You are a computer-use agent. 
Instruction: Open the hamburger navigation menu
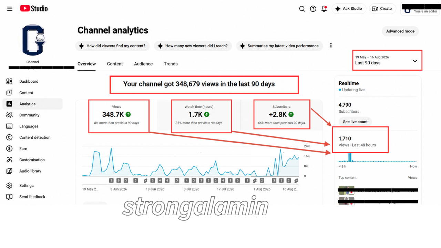click(x=10, y=9)
